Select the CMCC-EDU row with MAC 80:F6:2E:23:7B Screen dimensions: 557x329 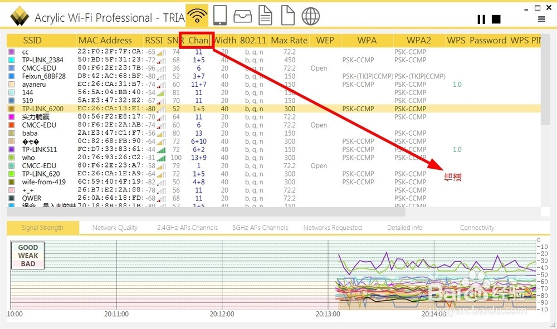(x=273, y=68)
